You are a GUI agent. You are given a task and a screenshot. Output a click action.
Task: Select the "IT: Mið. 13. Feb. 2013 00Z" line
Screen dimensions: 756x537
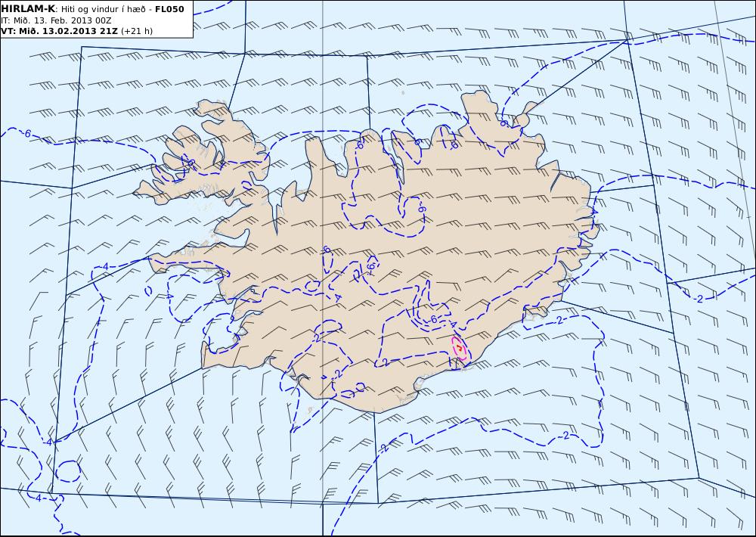(57, 20)
